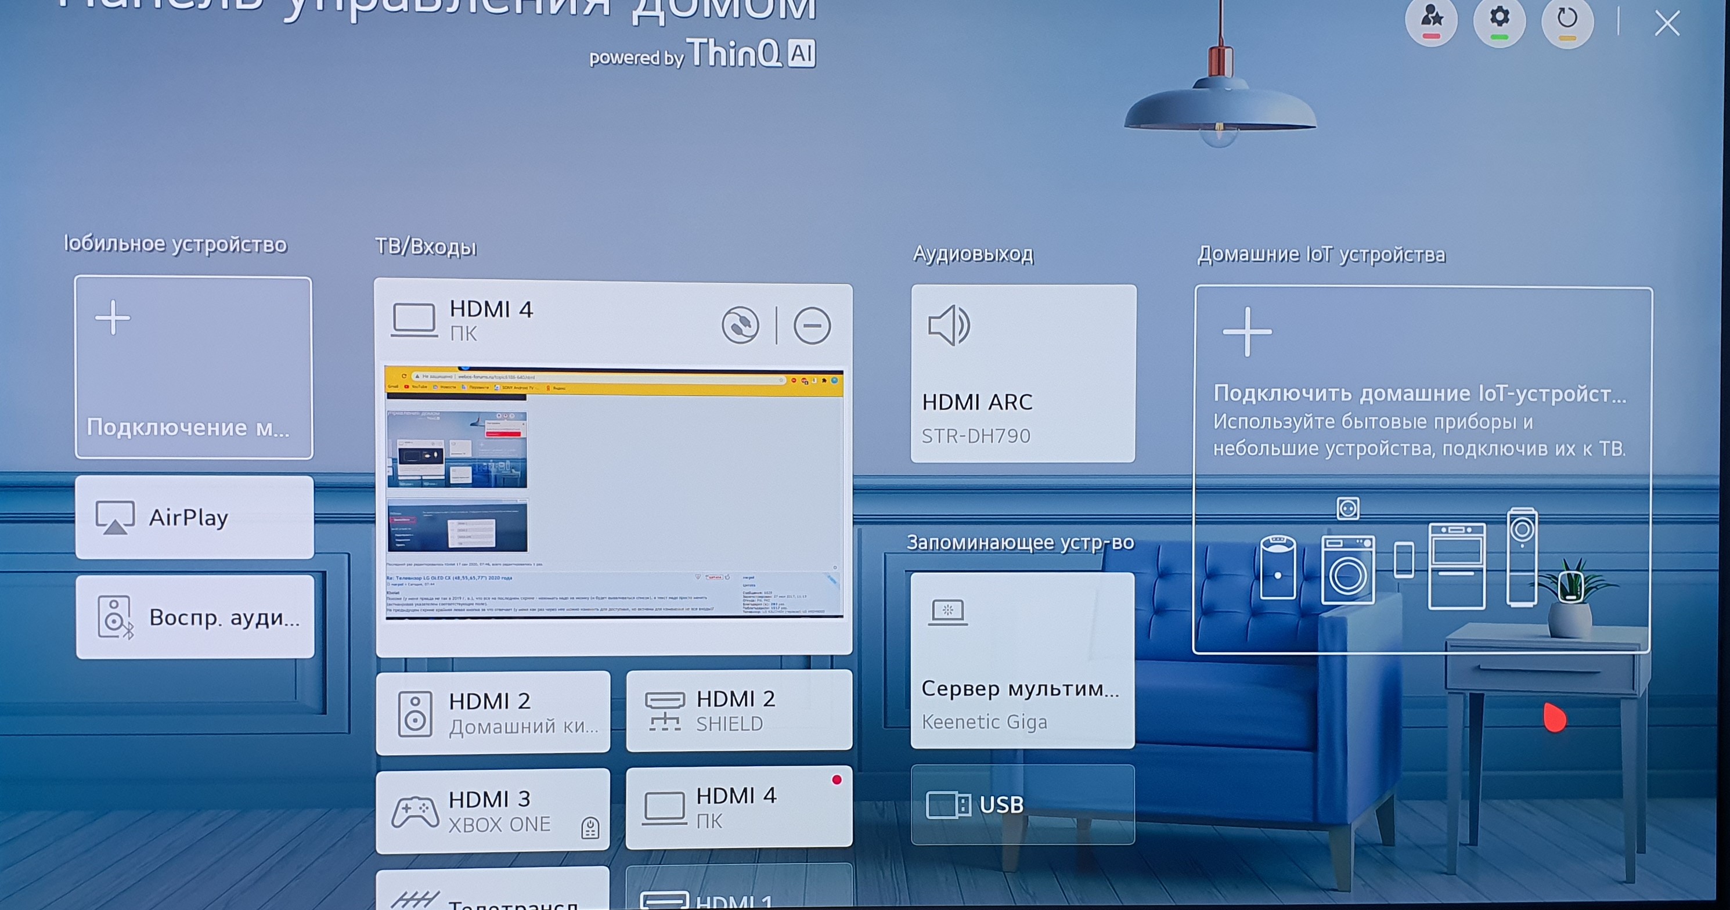Screen dimensions: 1730x910
Task: Click the HDMI 4 live preview thumbnail
Action: [x=614, y=492]
